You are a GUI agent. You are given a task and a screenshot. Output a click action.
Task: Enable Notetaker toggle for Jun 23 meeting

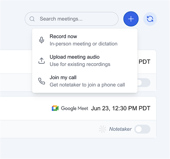tap(142, 129)
